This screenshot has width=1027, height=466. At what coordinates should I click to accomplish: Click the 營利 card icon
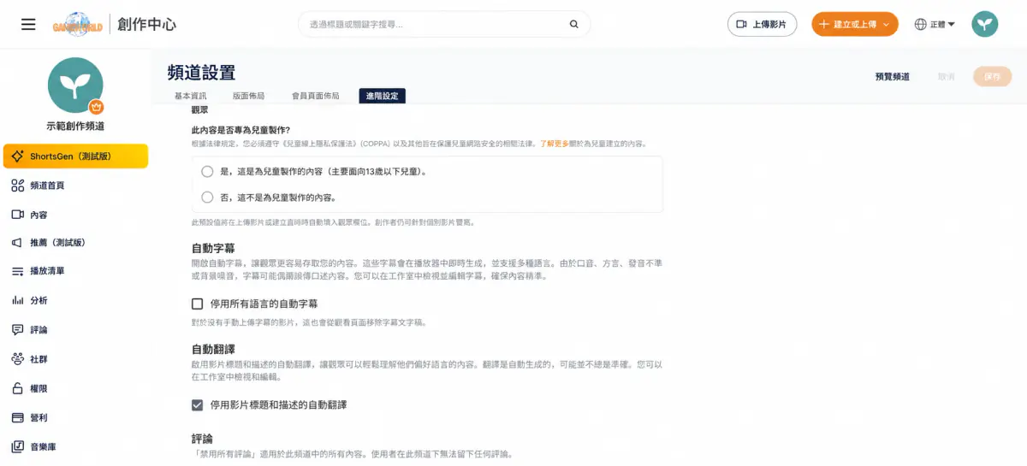coord(17,417)
